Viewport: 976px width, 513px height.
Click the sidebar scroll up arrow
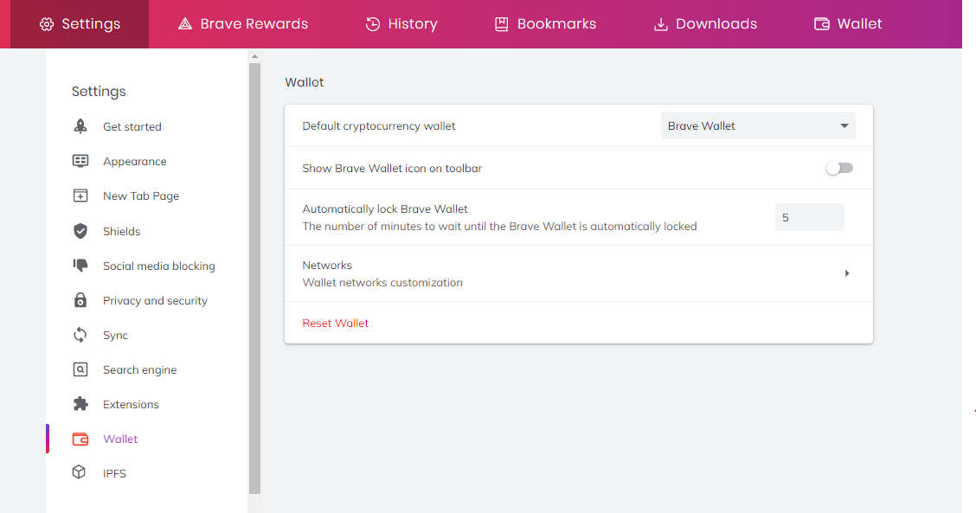(254, 56)
